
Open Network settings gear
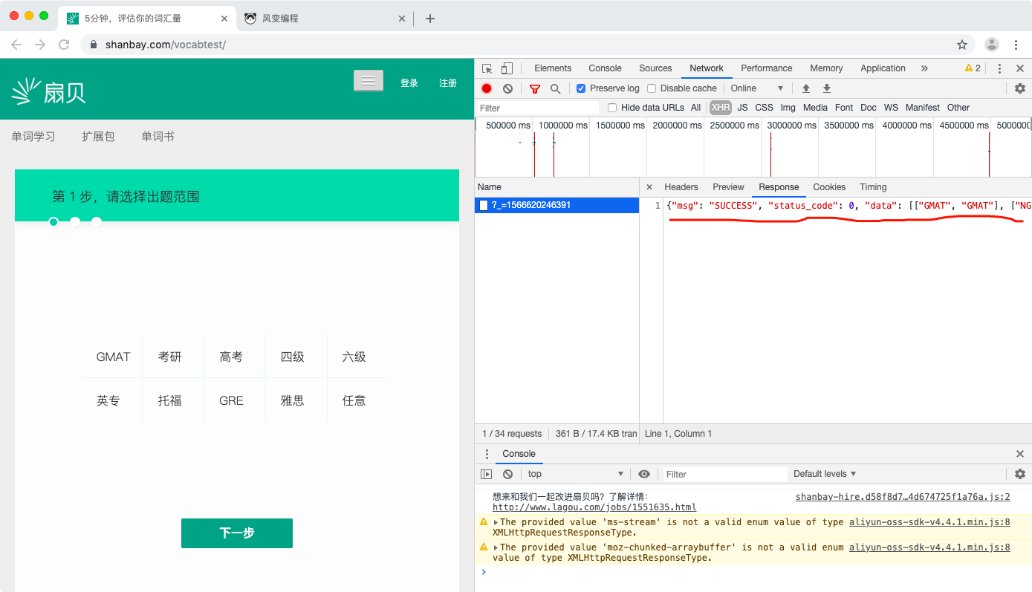[1020, 88]
